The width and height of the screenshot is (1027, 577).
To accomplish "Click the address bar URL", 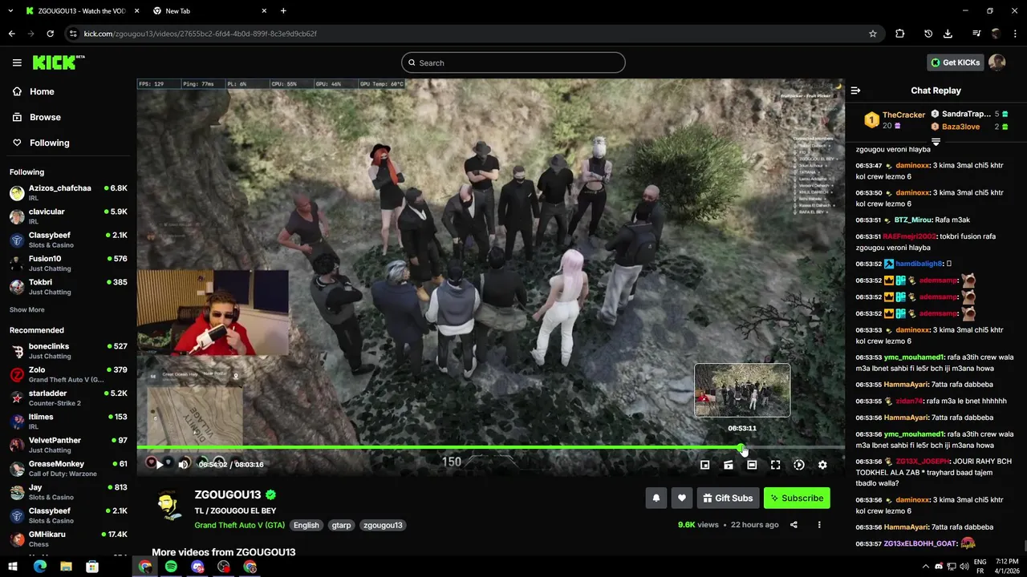I will pos(201,34).
